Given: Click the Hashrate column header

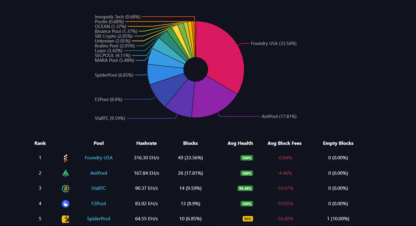Looking at the screenshot, I should (146, 143).
